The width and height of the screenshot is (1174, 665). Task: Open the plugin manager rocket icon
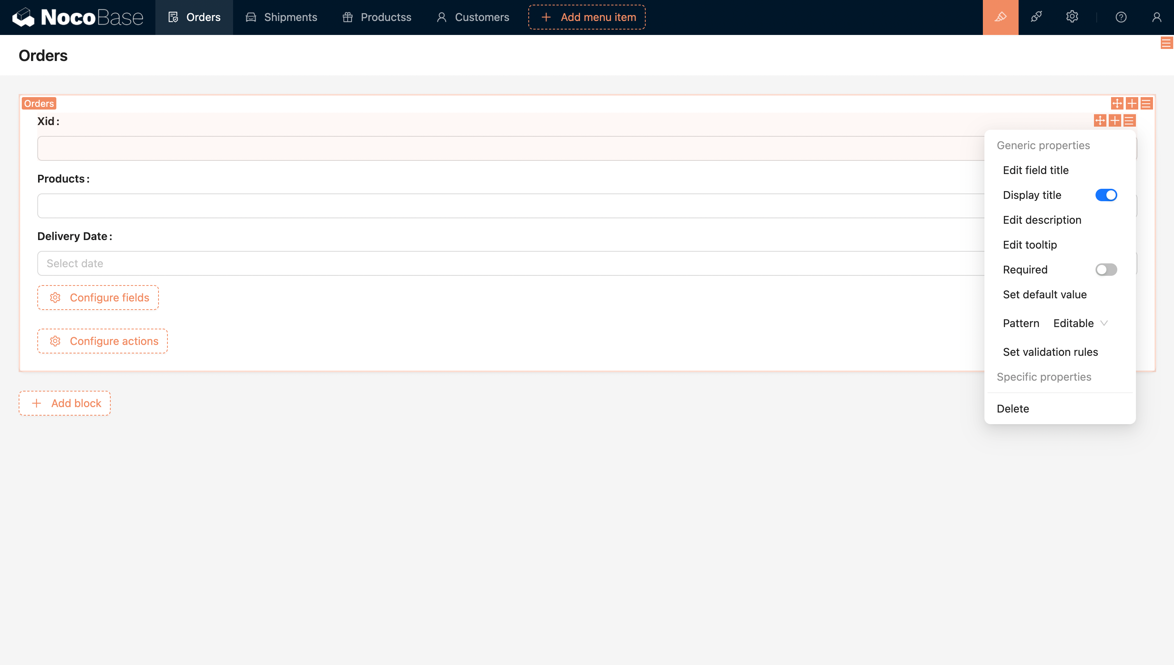(x=1036, y=17)
